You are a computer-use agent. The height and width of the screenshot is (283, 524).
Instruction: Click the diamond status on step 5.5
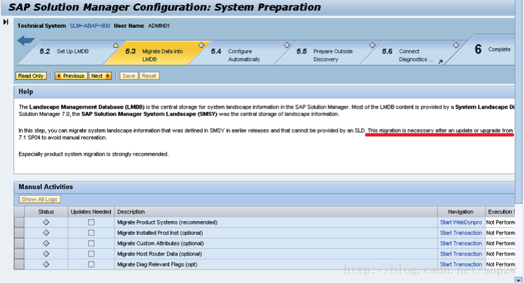point(372,45)
